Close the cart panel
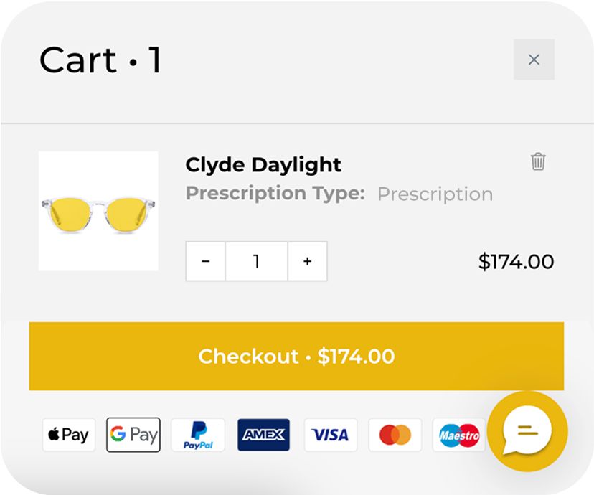This screenshot has height=495, width=594. tap(534, 60)
